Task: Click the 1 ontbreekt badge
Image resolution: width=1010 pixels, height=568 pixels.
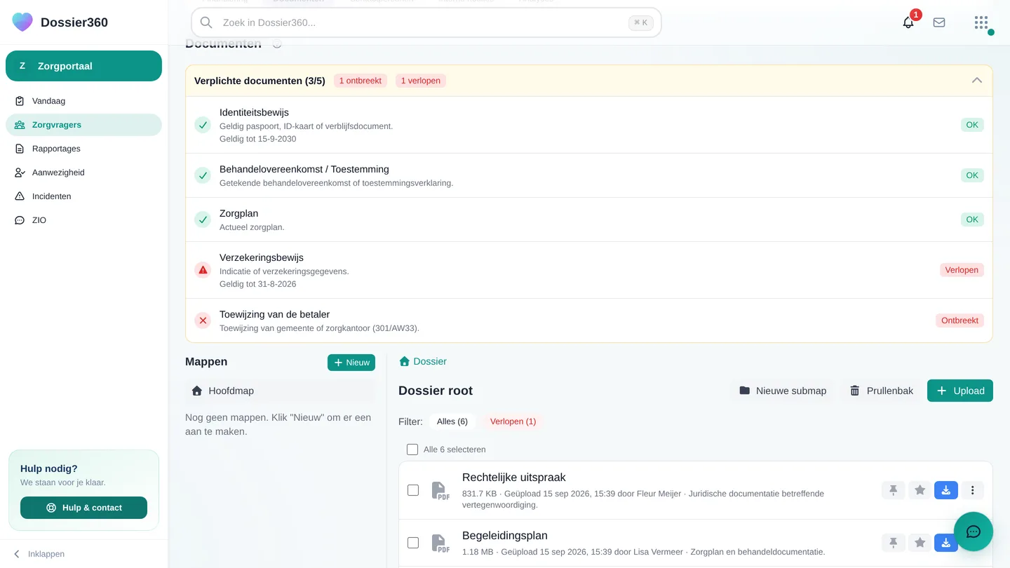Action: click(361, 81)
